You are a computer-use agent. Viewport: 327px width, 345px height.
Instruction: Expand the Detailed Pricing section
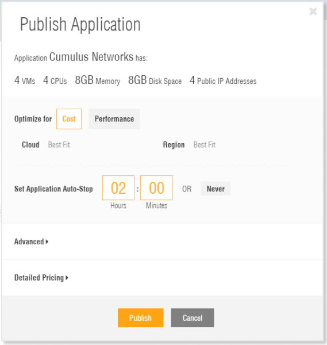[x=41, y=278]
